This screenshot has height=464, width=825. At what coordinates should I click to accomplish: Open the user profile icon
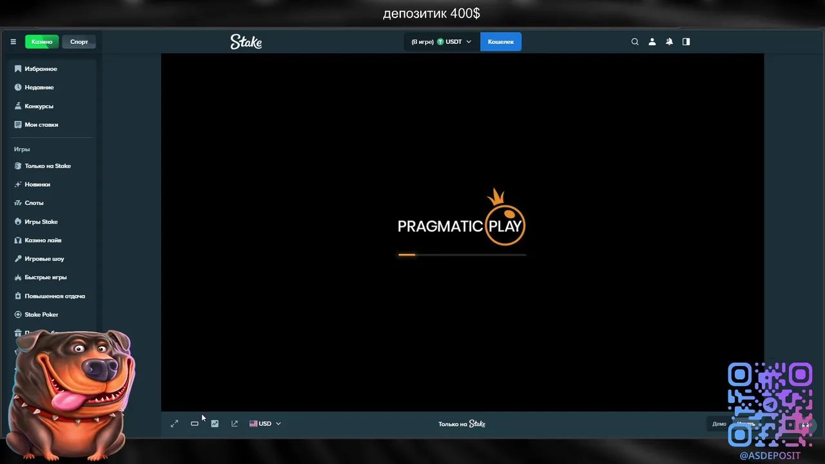point(652,42)
